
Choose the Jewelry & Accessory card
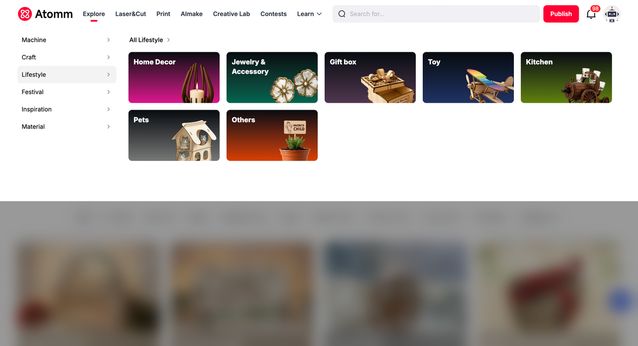[x=272, y=78]
